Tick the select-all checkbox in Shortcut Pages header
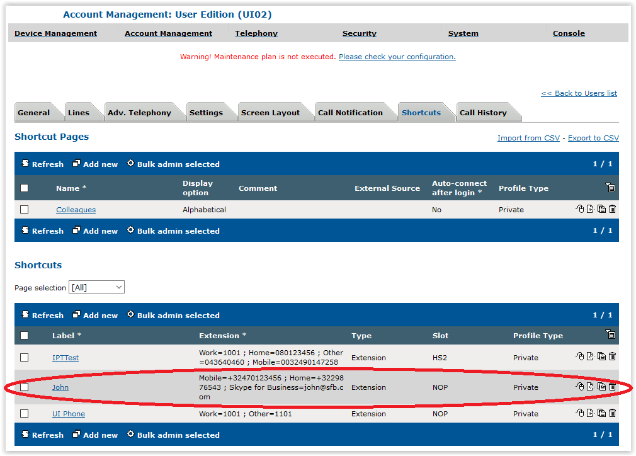Screen dimensions: 636x456 coord(25,188)
